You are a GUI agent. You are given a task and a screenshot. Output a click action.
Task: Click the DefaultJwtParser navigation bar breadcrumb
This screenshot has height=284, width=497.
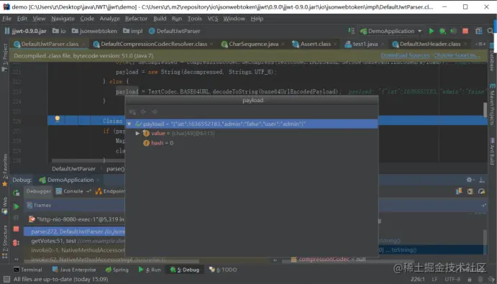coord(174,31)
